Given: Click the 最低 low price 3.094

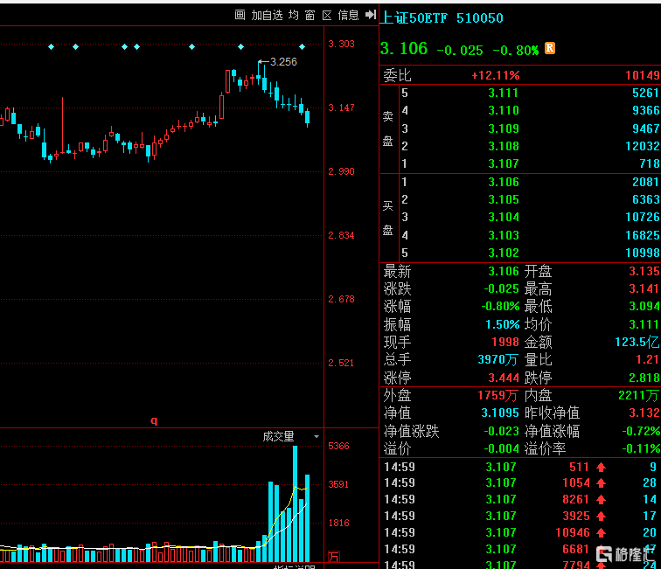Looking at the screenshot, I should [x=644, y=307].
